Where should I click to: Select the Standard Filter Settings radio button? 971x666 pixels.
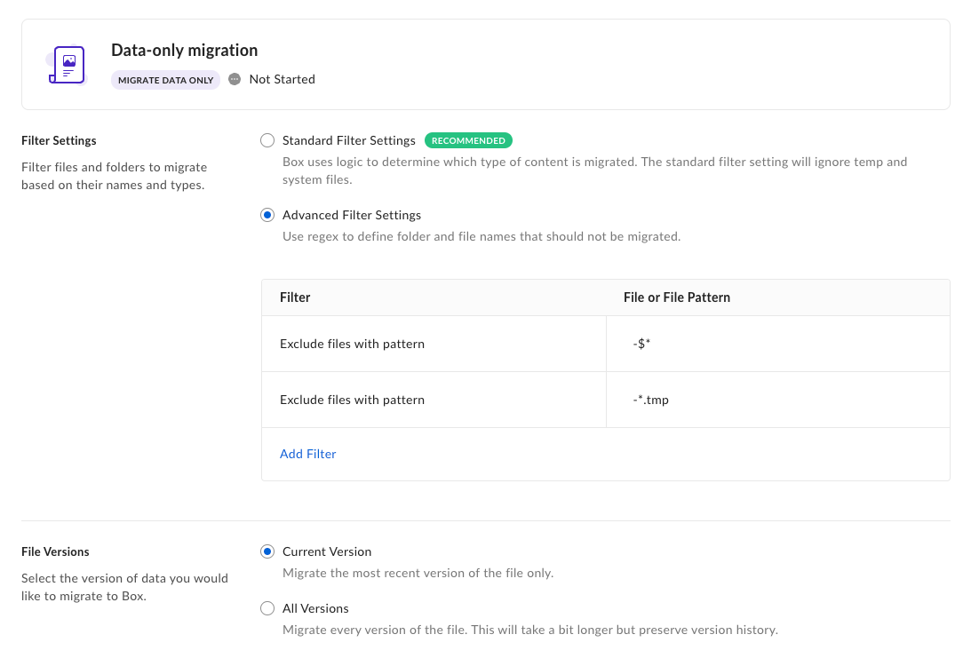[267, 140]
